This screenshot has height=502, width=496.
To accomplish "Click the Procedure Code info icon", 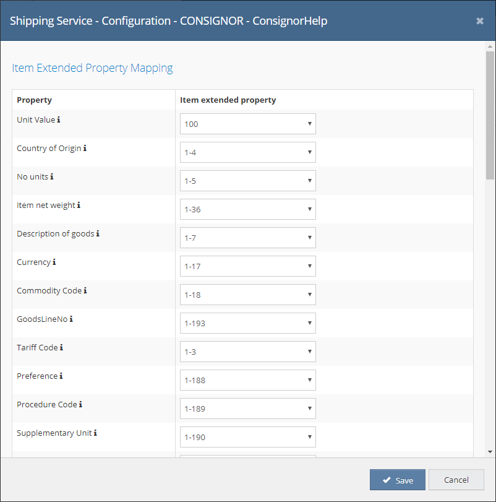I will point(80,405).
